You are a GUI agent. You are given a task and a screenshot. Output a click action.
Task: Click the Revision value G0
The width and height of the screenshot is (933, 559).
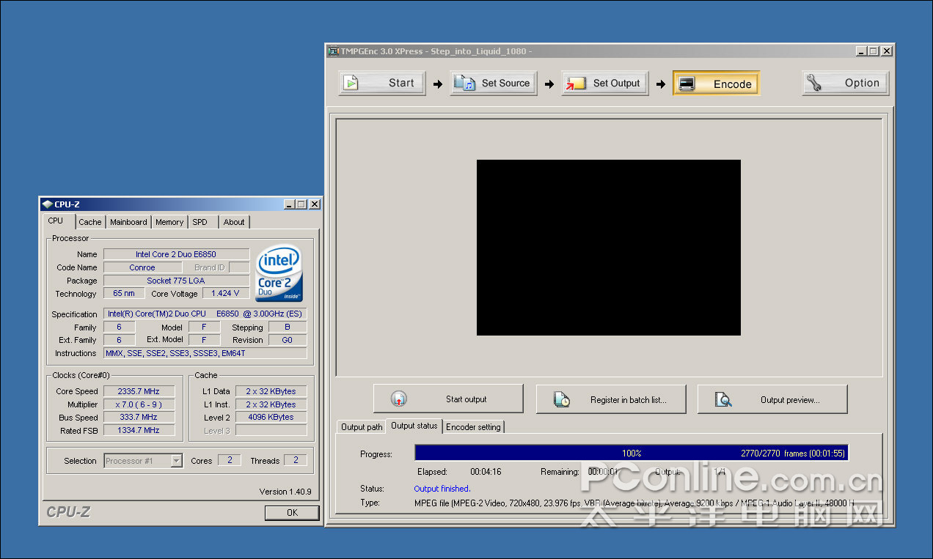pyautogui.click(x=287, y=340)
